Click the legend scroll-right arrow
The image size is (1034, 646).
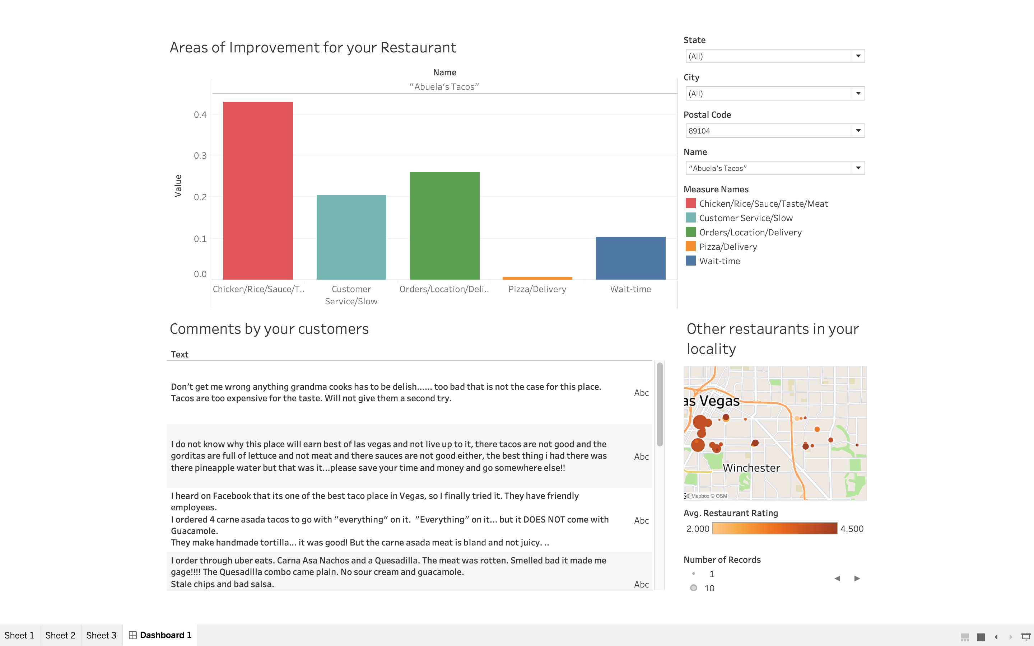coord(857,579)
